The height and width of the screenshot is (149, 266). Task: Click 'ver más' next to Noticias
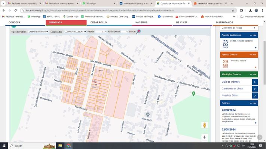click(253, 103)
